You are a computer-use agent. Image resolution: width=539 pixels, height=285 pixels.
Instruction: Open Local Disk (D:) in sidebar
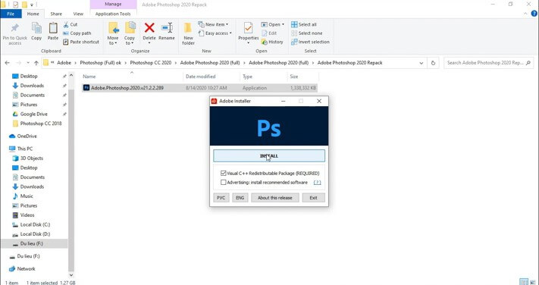[x=31, y=233]
